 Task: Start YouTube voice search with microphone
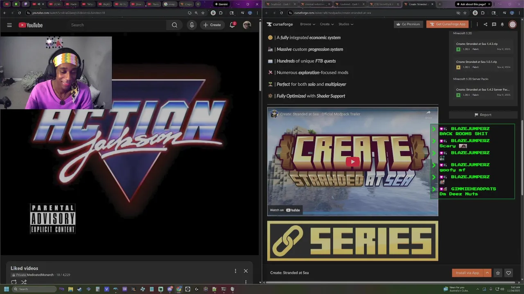(x=192, y=25)
